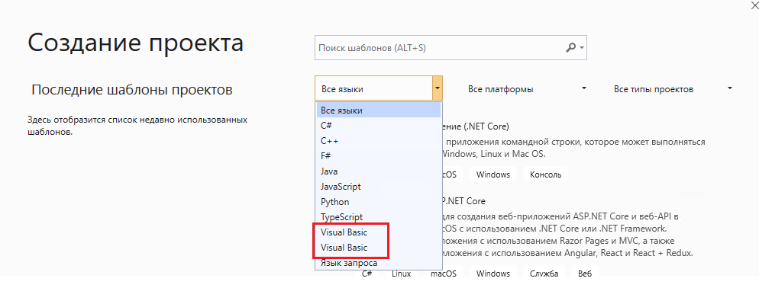Click the magnifier icon in template search
This screenshot has height=288, width=759.
[x=571, y=48]
